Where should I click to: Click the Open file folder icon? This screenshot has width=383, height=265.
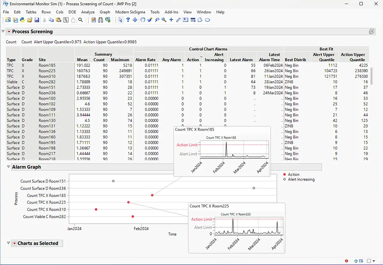[30, 20]
